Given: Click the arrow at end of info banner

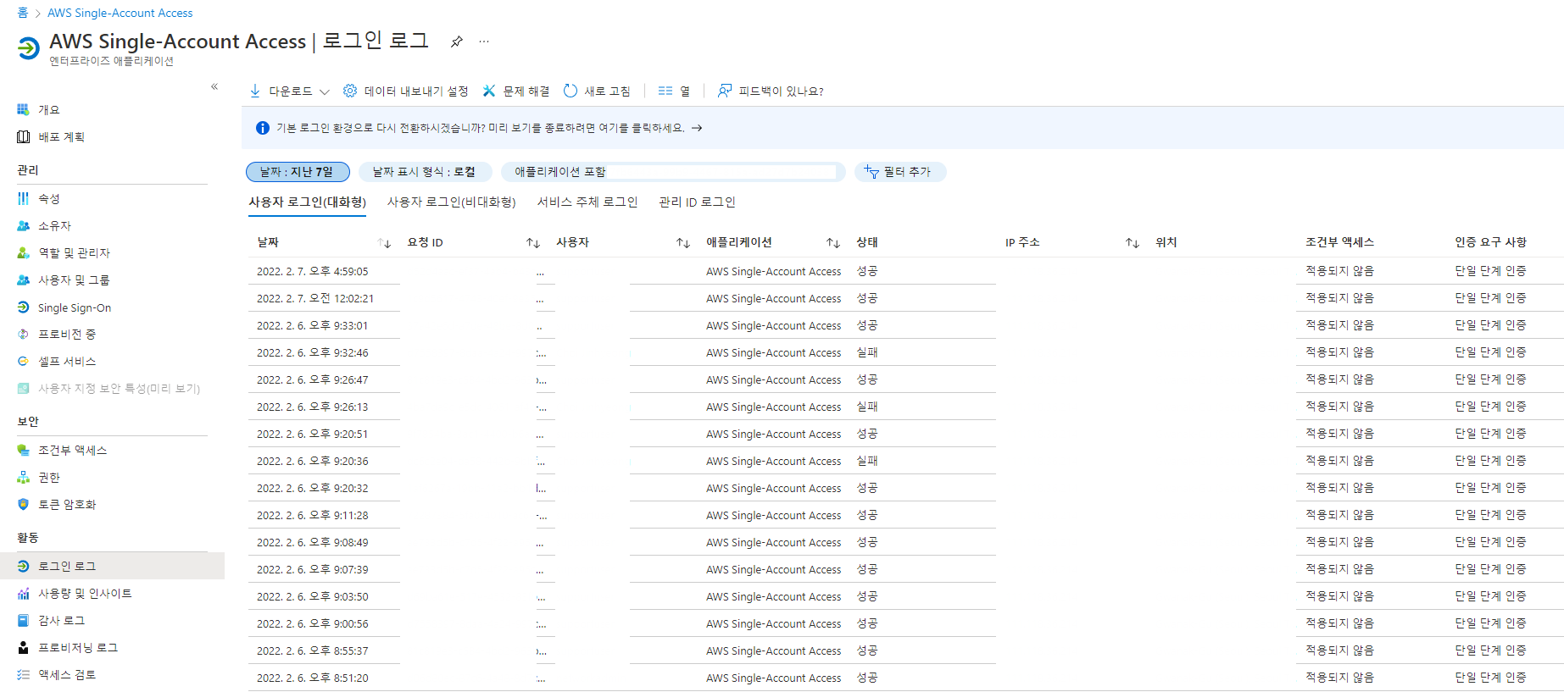Looking at the screenshot, I should 697,128.
